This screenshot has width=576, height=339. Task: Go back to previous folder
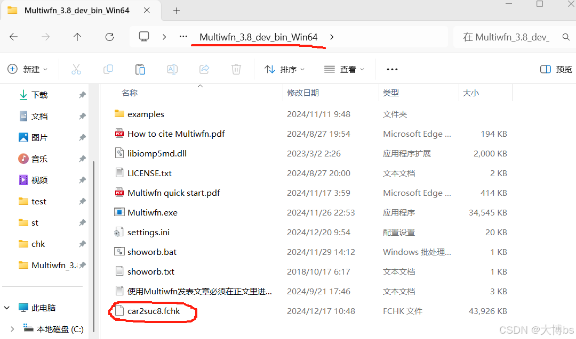pyautogui.click(x=13, y=37)
